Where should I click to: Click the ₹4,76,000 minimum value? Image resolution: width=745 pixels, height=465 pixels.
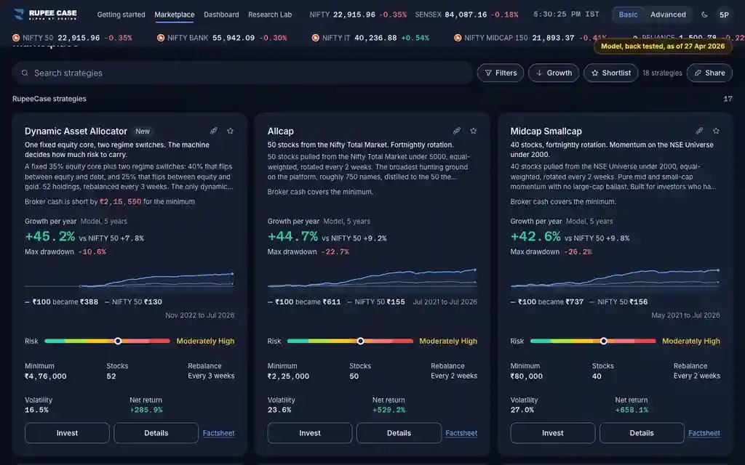click(46, 376)
